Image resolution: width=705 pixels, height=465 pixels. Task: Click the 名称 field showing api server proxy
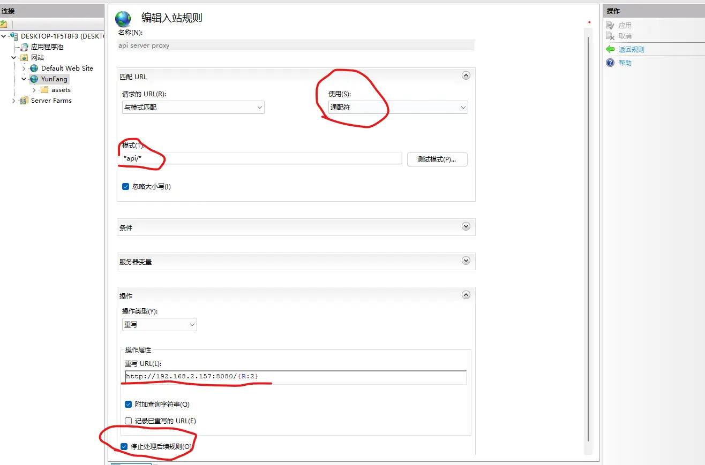tap(296, 45)
